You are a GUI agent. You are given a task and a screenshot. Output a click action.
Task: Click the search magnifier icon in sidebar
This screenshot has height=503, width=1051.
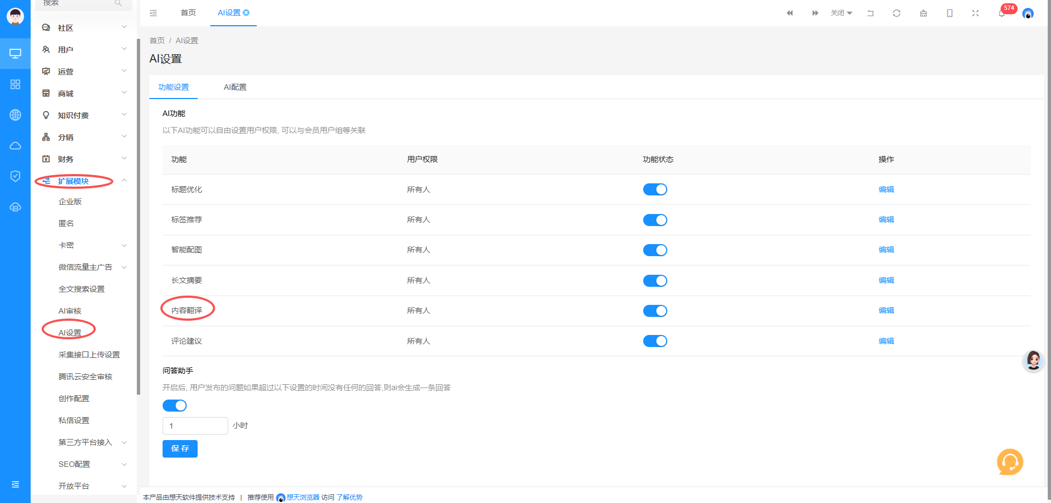(x=118, y=3)
